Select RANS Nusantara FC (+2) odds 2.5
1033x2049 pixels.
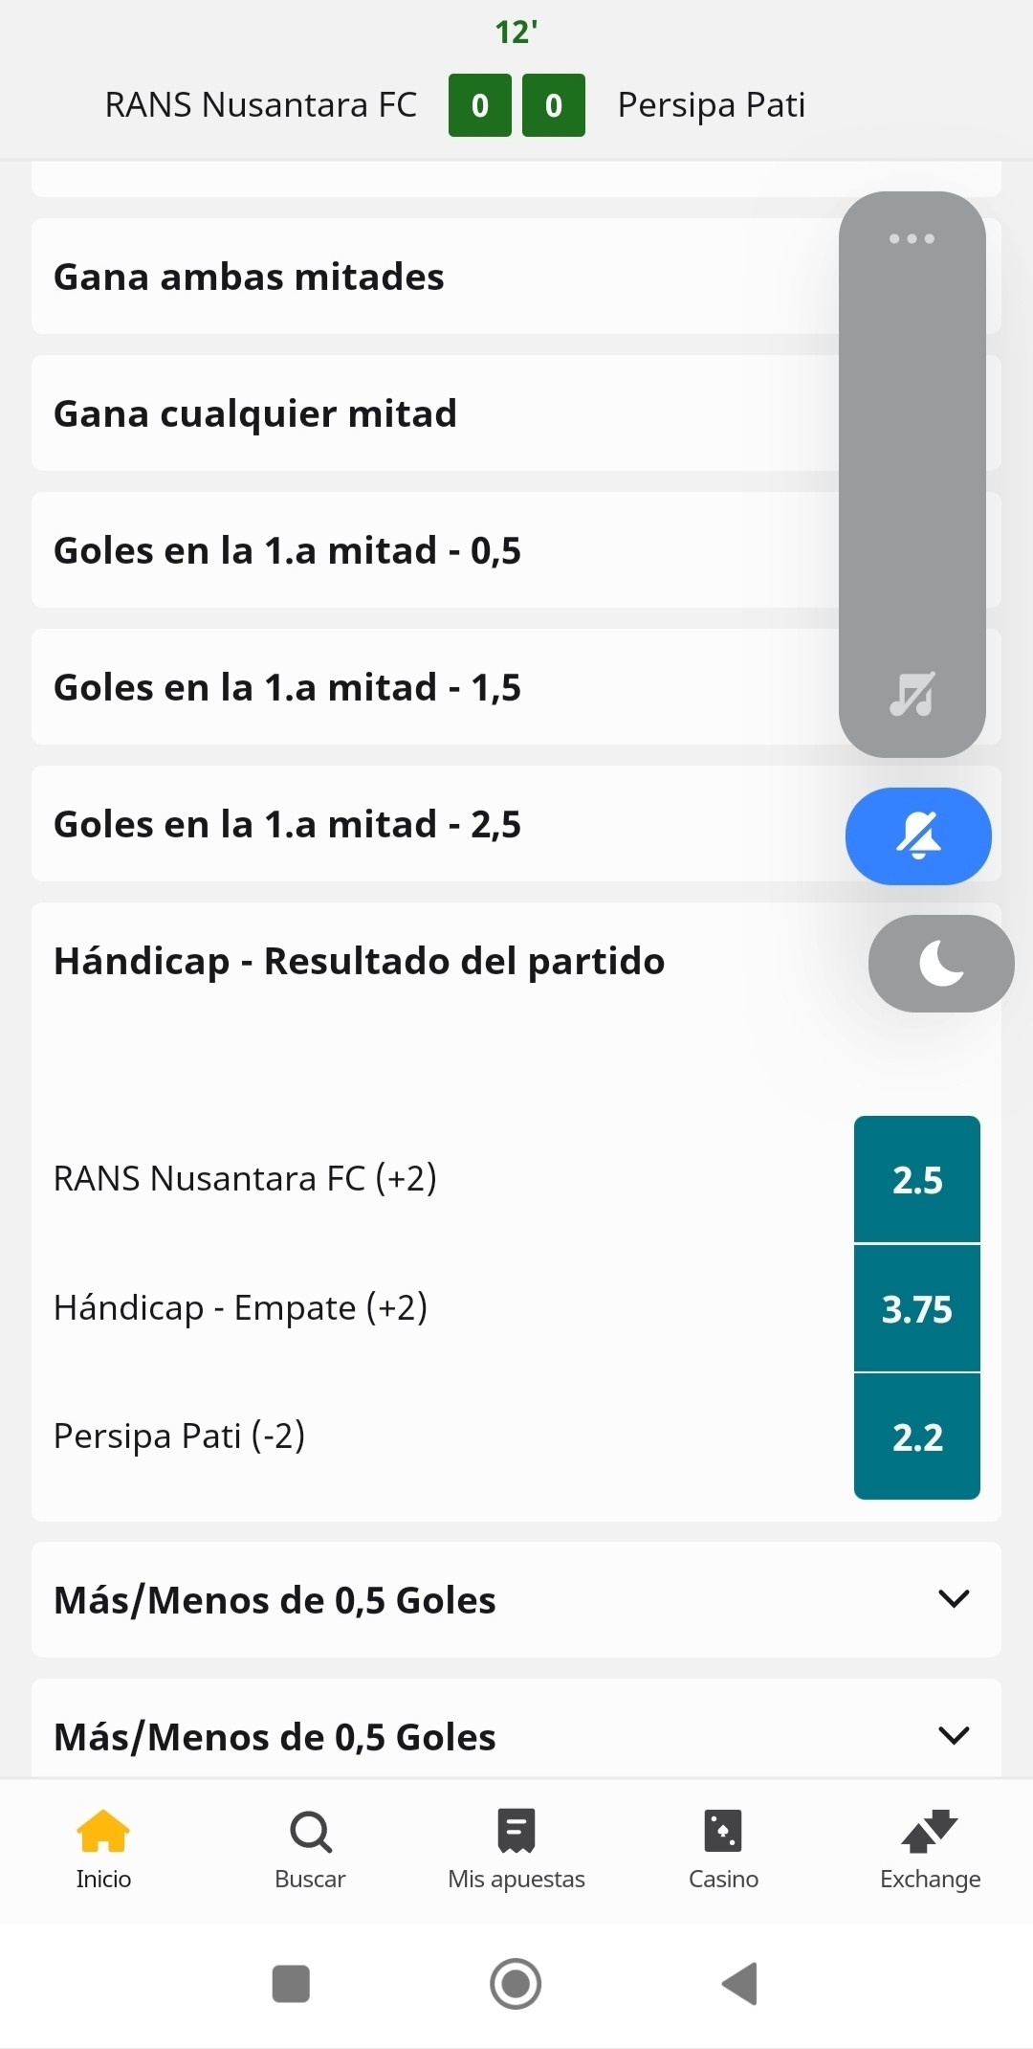click(917, 1179)
